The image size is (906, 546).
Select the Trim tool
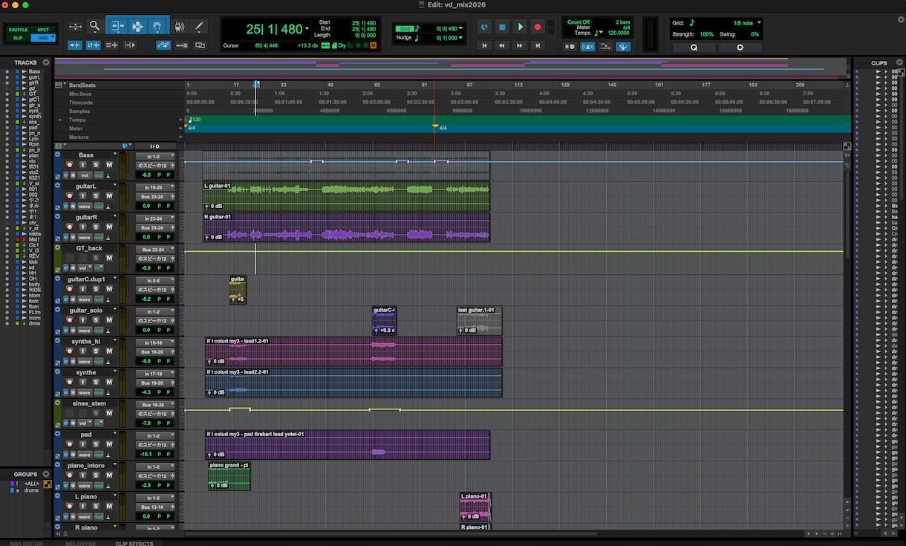click(x=118, y=27)
